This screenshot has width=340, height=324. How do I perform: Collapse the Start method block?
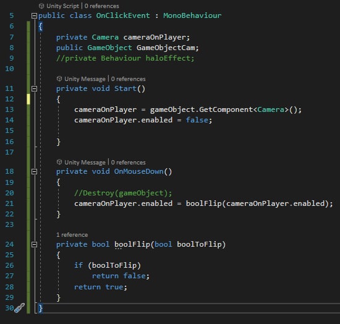pos(34,88)
